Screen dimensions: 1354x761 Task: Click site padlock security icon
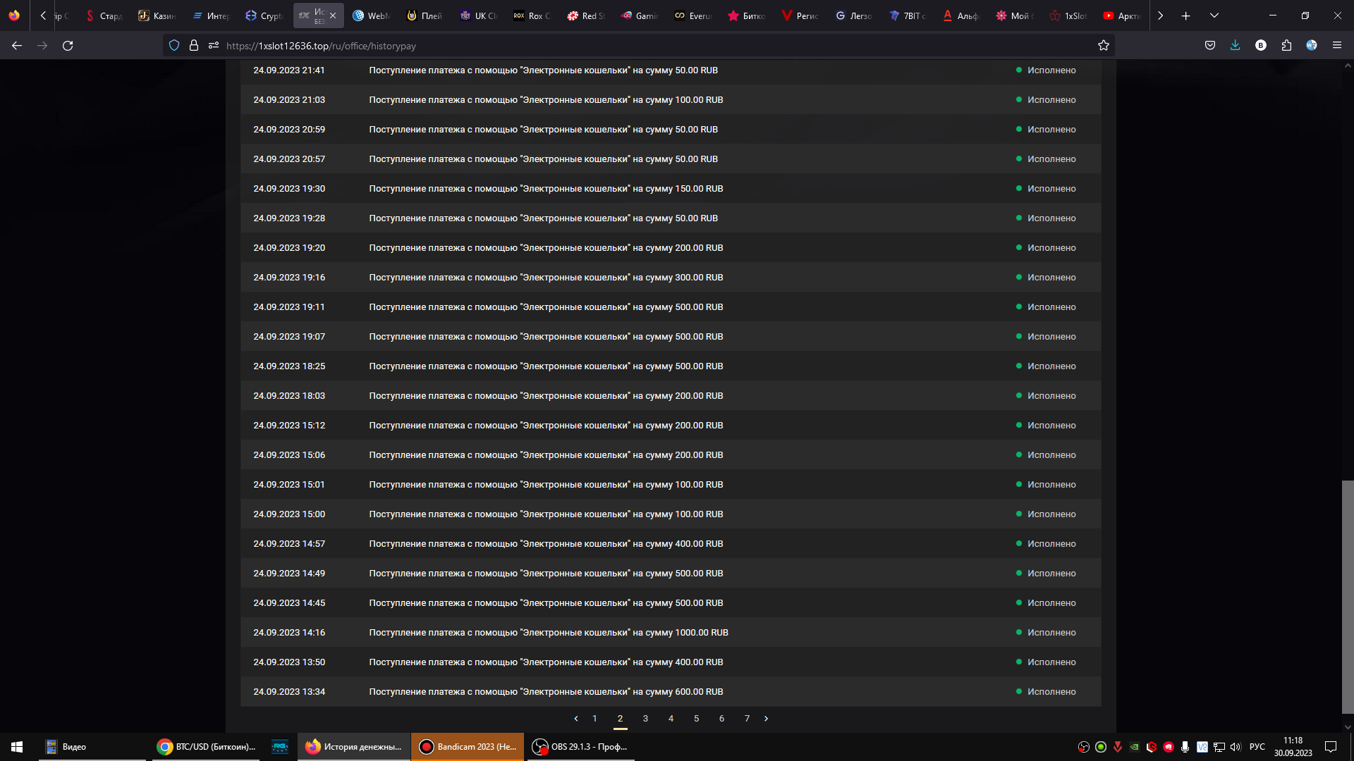(194, 46)
